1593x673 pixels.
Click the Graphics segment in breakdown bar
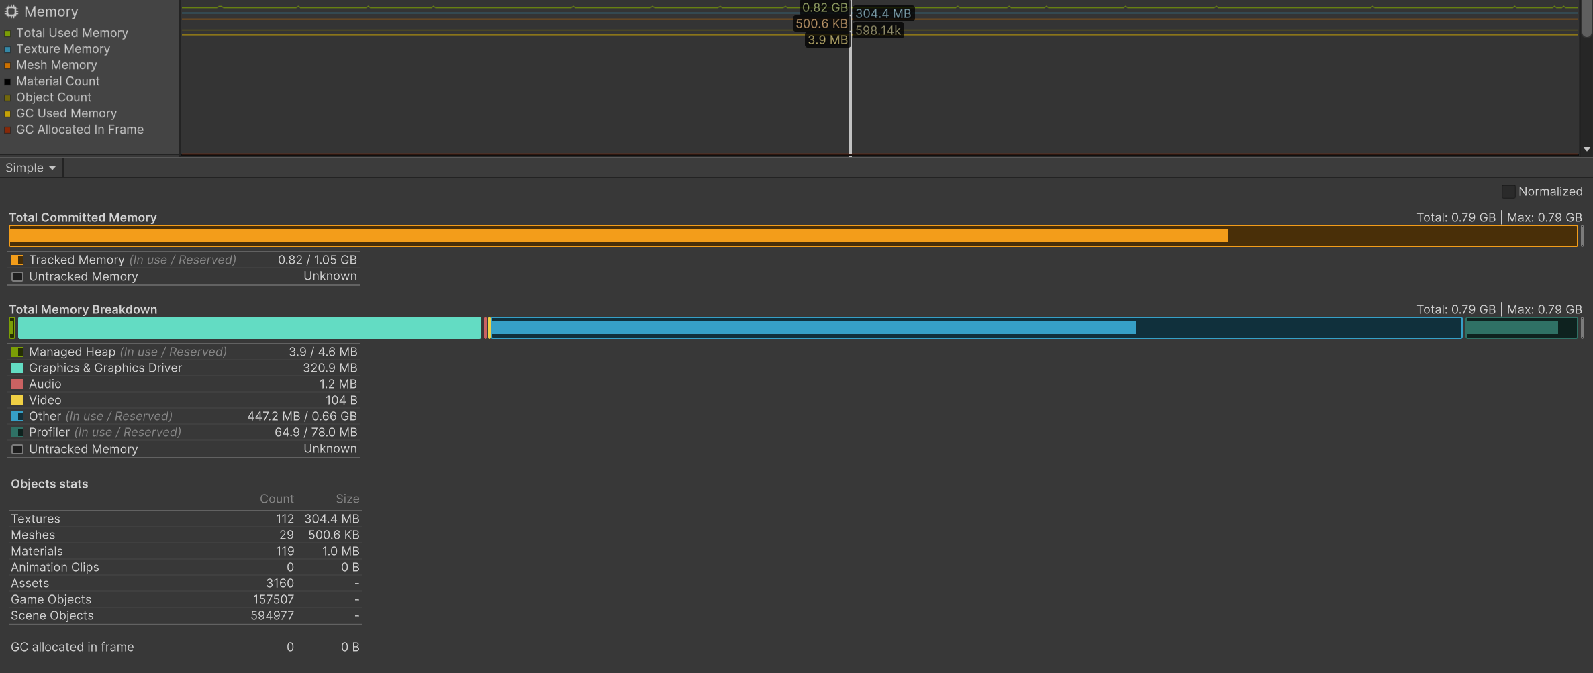(x=248, y=327)
